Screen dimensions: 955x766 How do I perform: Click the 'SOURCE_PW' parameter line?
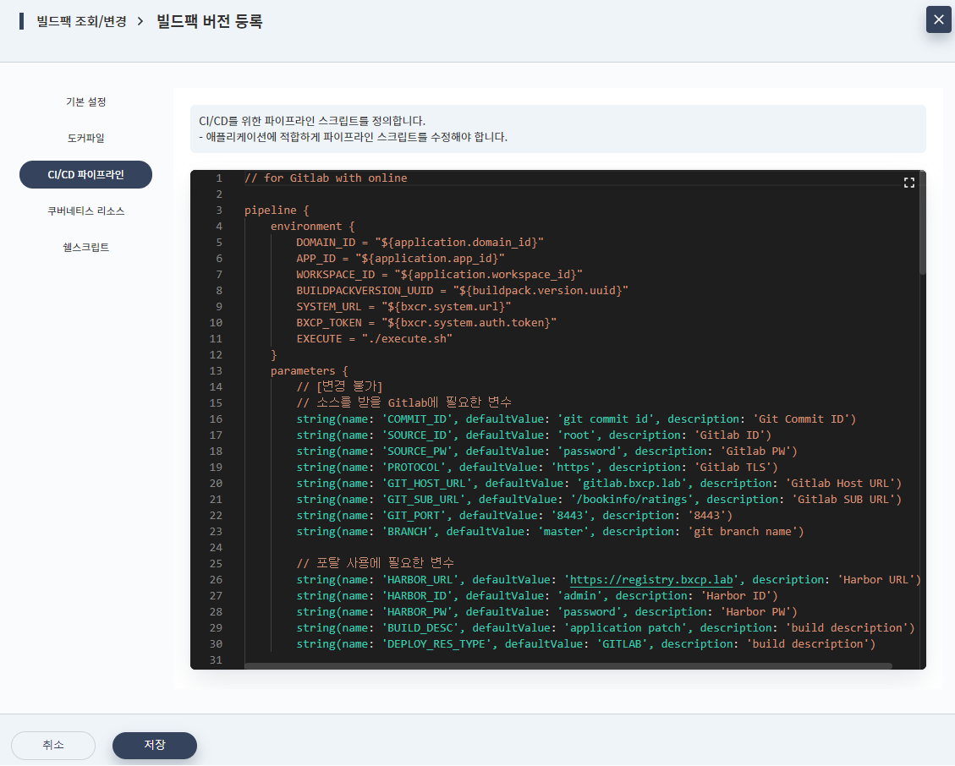pos(547,451)
